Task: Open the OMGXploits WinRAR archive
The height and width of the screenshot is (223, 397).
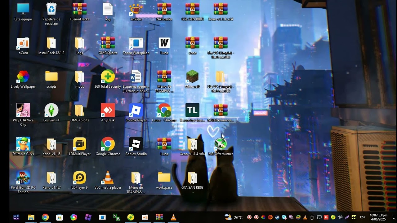Action: click(x=108, y=46)
